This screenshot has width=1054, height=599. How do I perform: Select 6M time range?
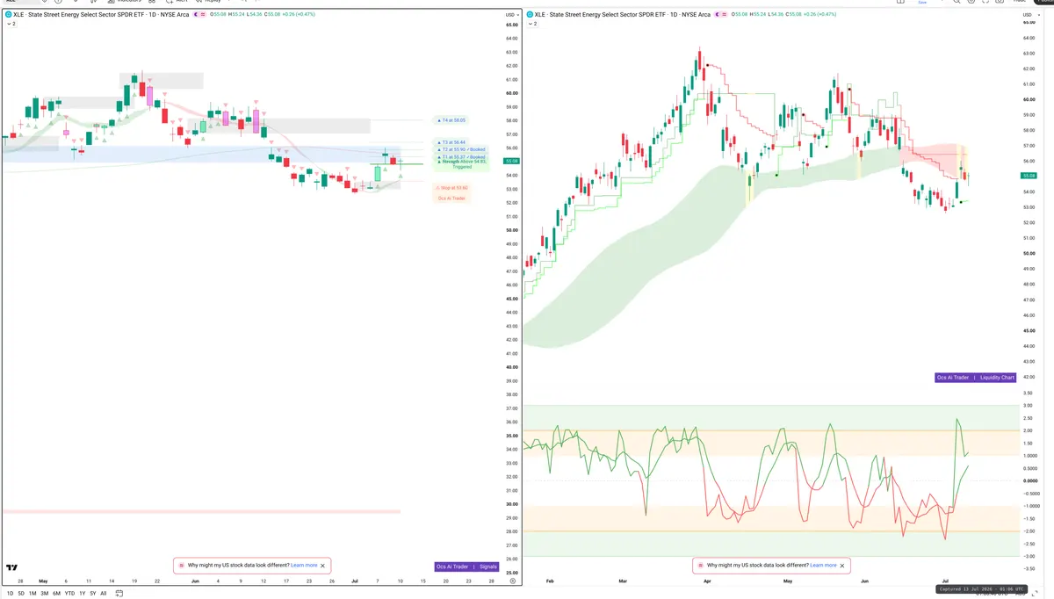point(56,594)
